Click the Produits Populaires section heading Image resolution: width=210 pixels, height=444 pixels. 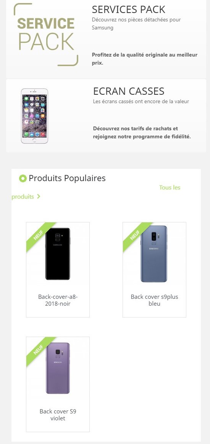(x=67, y=178)
